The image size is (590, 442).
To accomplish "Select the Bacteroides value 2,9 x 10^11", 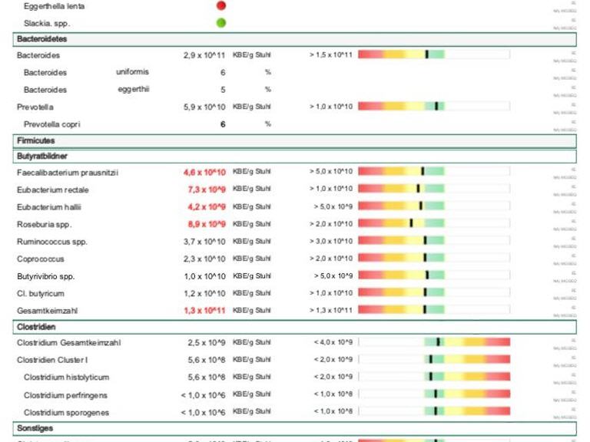I will [x=204, y=55].
